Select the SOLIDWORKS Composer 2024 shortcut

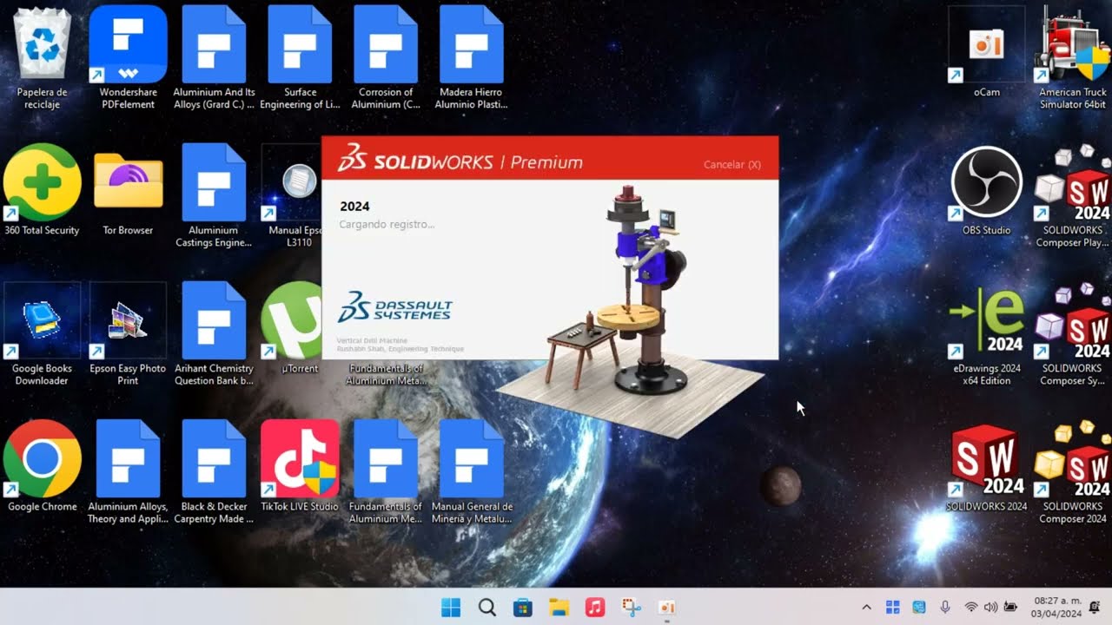[1073, 472]
